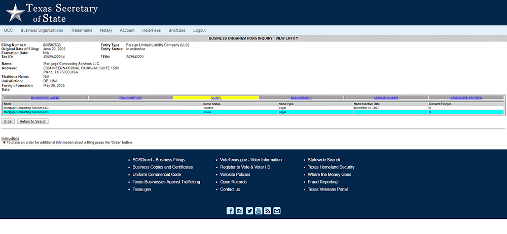Open Uniform Commercial Code link
This screenshot has width=507, height=234.
pyautogui.click(x=157, y=175)
